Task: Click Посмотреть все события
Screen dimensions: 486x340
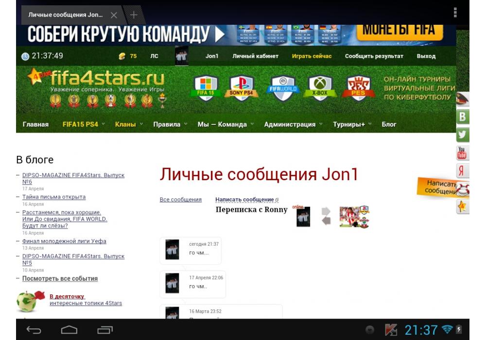Action: (x=60, y=279)
